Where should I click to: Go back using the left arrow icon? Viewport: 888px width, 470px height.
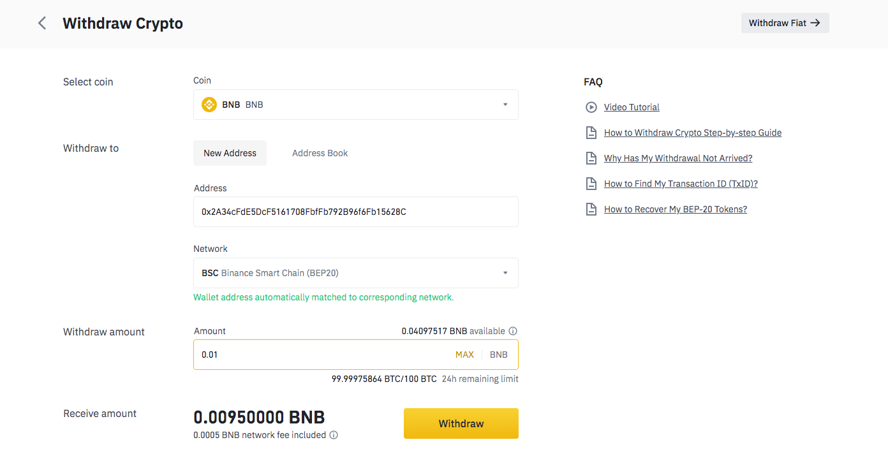[42, 24]
